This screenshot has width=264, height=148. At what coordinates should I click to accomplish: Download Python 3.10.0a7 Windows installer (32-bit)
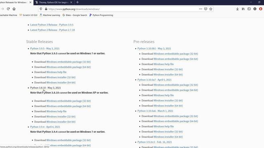coord(168,100)
